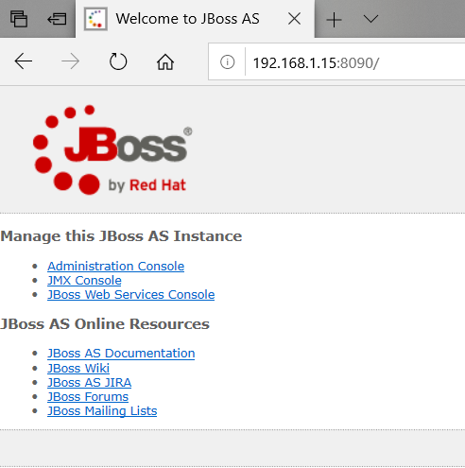Viewport: 465px width, 468px height.
Task: Refresh the current page
Action: [118, 61]
